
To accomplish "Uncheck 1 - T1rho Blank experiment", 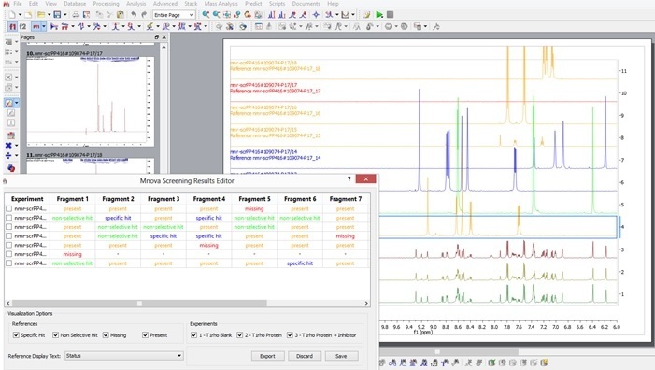I will [193, 334].
